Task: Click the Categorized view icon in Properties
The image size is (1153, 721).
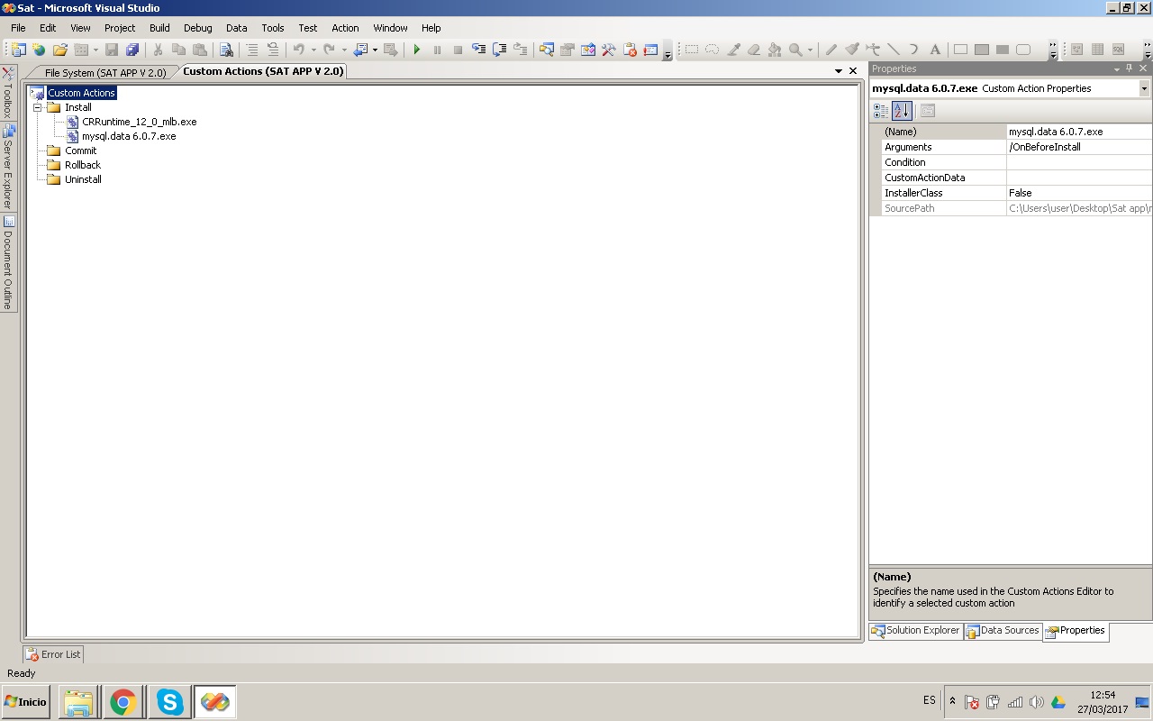Action: [x=881, y=111]
